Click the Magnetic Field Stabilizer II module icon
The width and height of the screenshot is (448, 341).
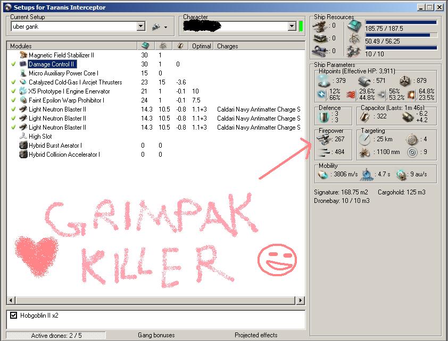(x=23, y=55)
